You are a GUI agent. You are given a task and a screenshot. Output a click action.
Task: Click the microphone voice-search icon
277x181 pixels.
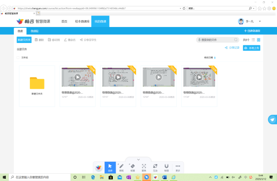199,40
